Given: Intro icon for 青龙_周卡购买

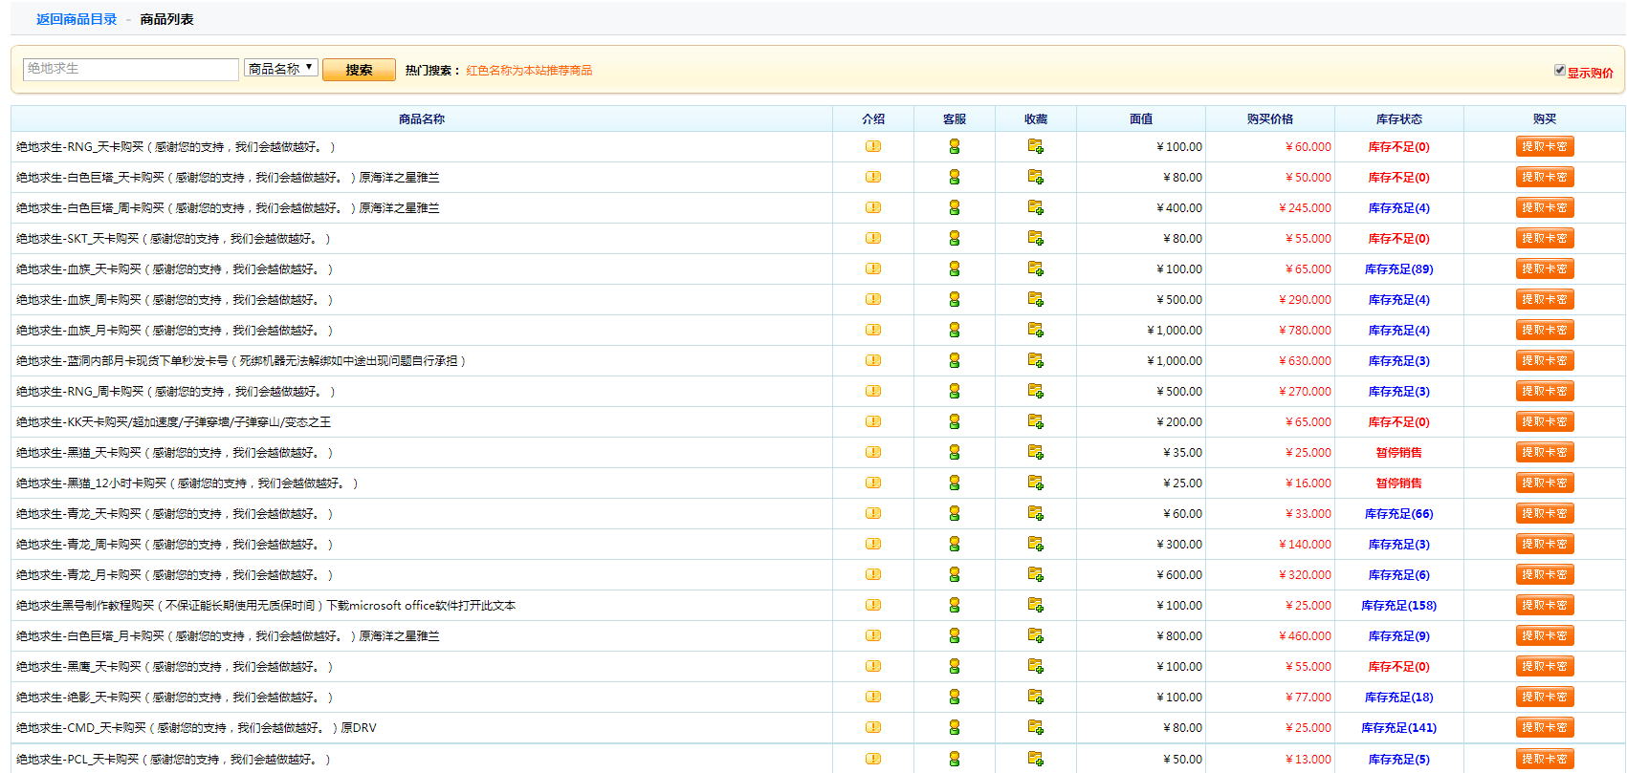Looking at the screenshot, I should pyautogui.click(x=873, y=544).
